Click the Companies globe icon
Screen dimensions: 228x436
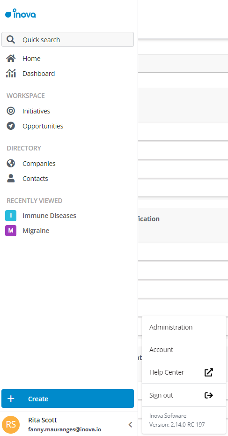(x=11, y=164)
